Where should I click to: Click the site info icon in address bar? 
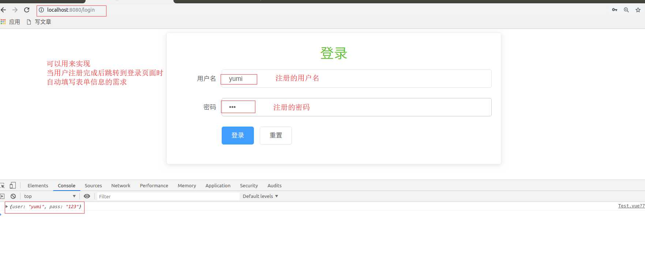41,10
